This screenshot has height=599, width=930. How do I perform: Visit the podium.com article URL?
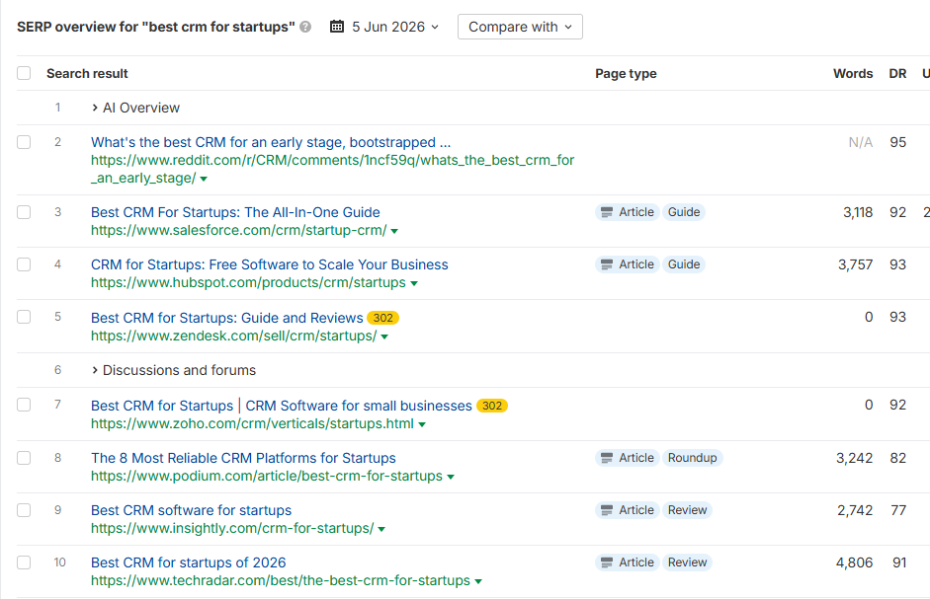266,476
